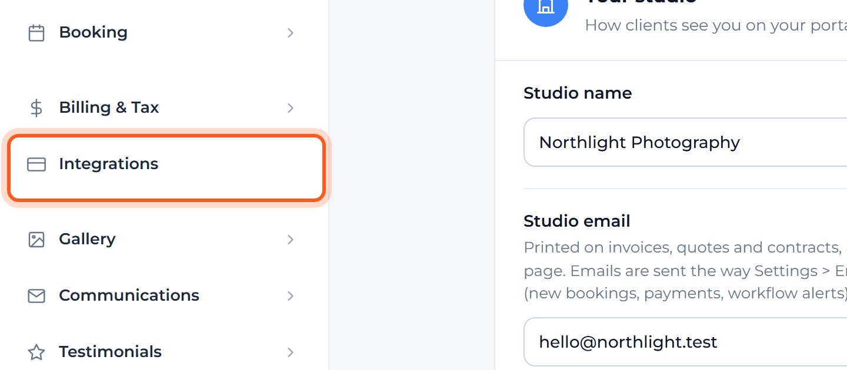The image size is (847, 370).
Task: Click the Testimonials star icon
Action: pyautogui.click(x=36, y=352)
